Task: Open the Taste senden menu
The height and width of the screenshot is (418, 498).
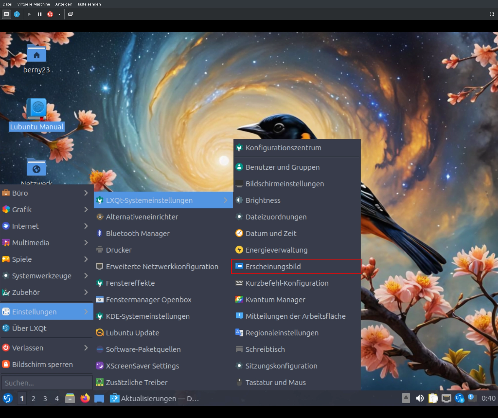Action: coord(89,4)
